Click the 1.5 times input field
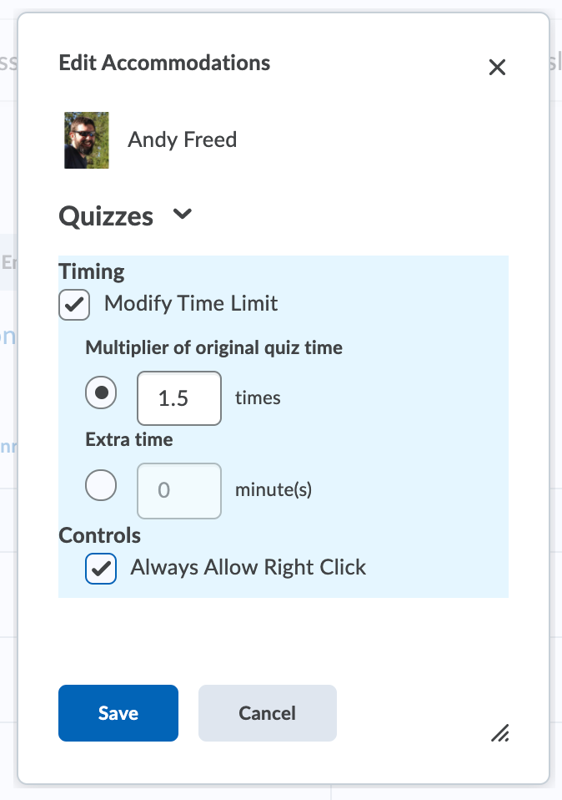The image size is (562, 800). click(178, 398)
